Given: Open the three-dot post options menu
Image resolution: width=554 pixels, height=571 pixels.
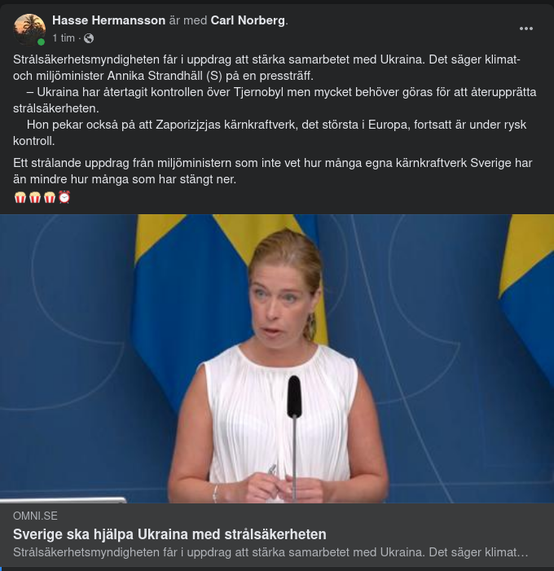Looking at the screenshot, I should coord(526,29).
